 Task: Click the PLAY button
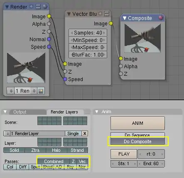click(124, 154)
